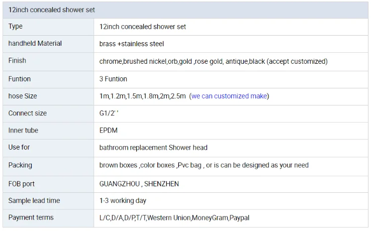The height and width of the screenshot is (231, 371).
Task: Select the "Connect size" label cell
Action: click(x=28, y=113)
